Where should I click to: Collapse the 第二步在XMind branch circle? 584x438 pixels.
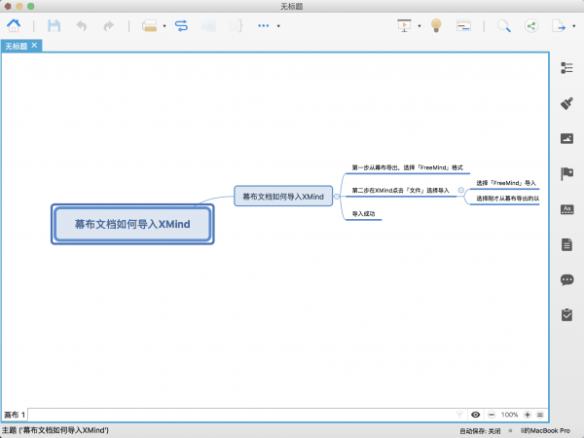[x=460, y=191]
